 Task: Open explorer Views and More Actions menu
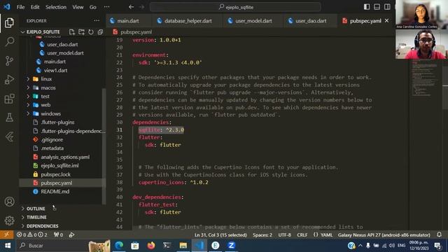coord(97,20)
